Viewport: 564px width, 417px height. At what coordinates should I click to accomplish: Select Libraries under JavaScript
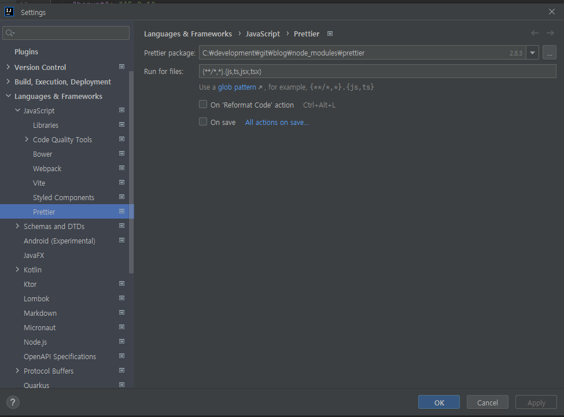46,125
